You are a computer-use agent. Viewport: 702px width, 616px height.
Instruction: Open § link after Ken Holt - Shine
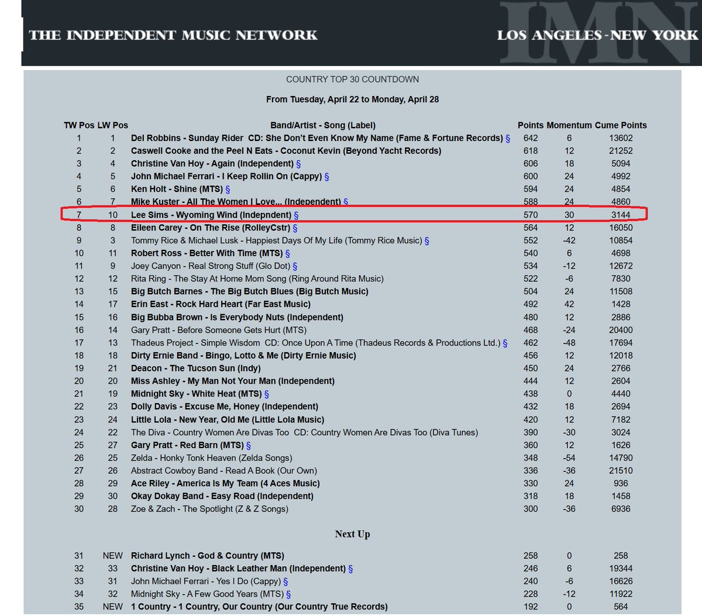(x=228, y=190)
